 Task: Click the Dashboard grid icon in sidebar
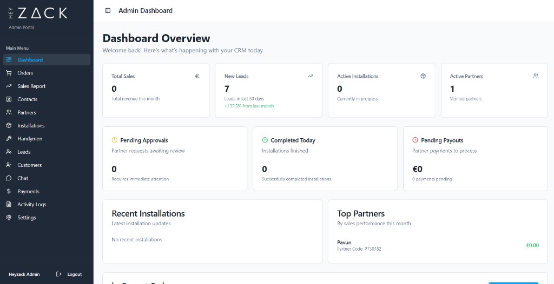9,59
